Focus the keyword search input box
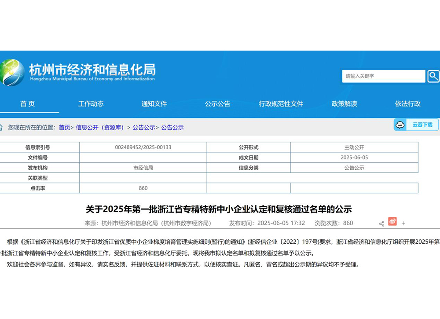Image resolution: width=440 pixels, height=319 pixels. pos(383,76)
